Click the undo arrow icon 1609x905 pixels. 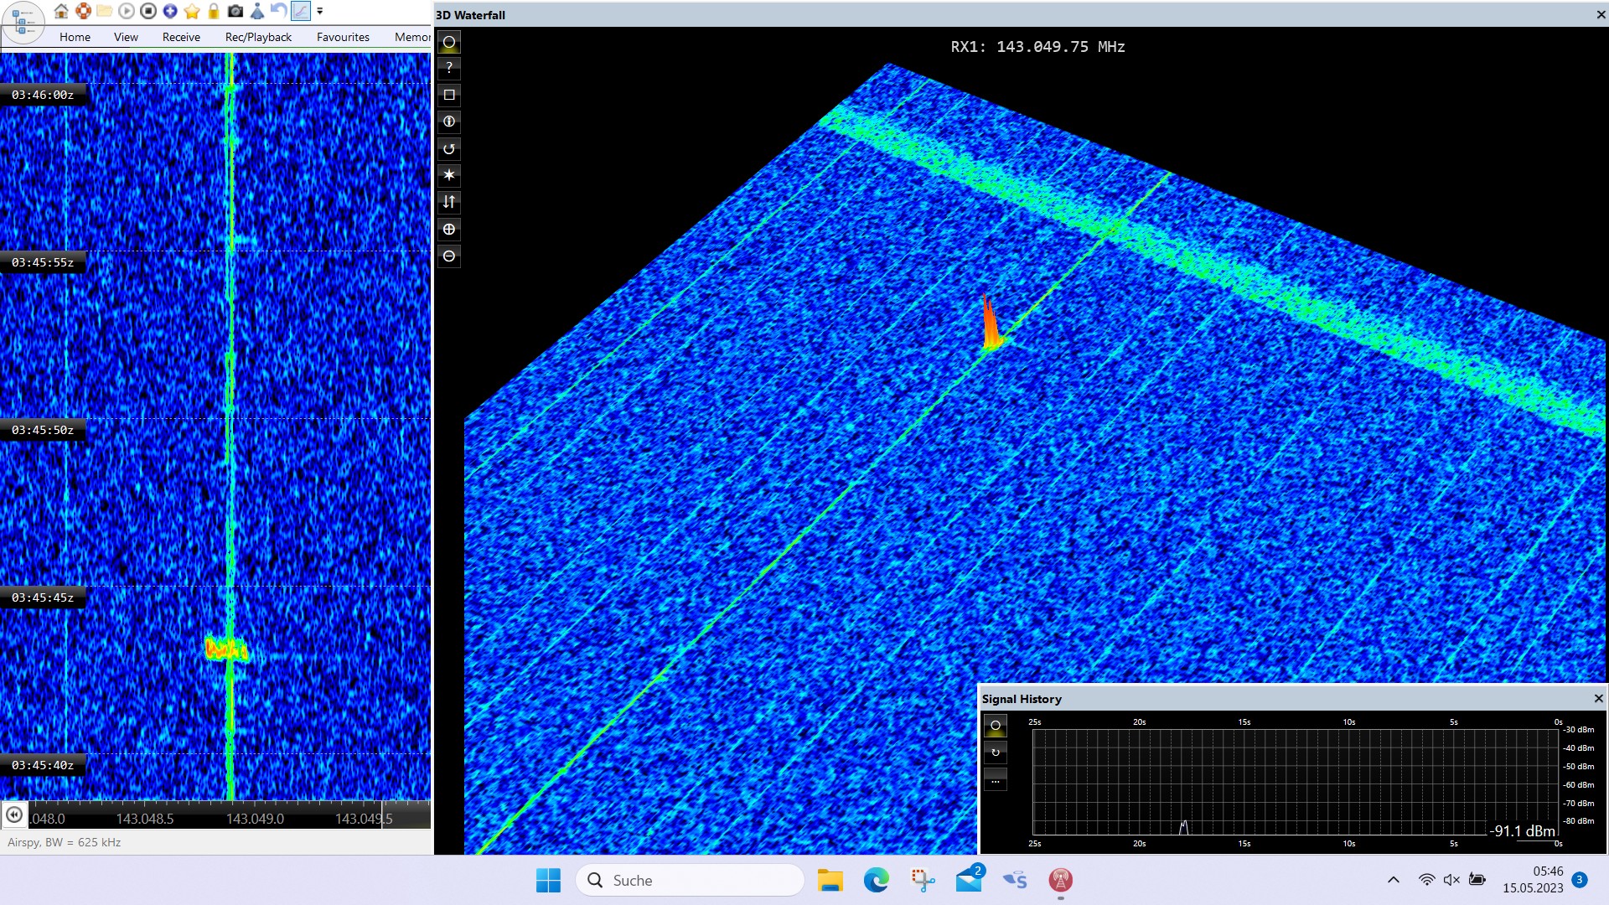pyautogui.click(x=278, y=11)
